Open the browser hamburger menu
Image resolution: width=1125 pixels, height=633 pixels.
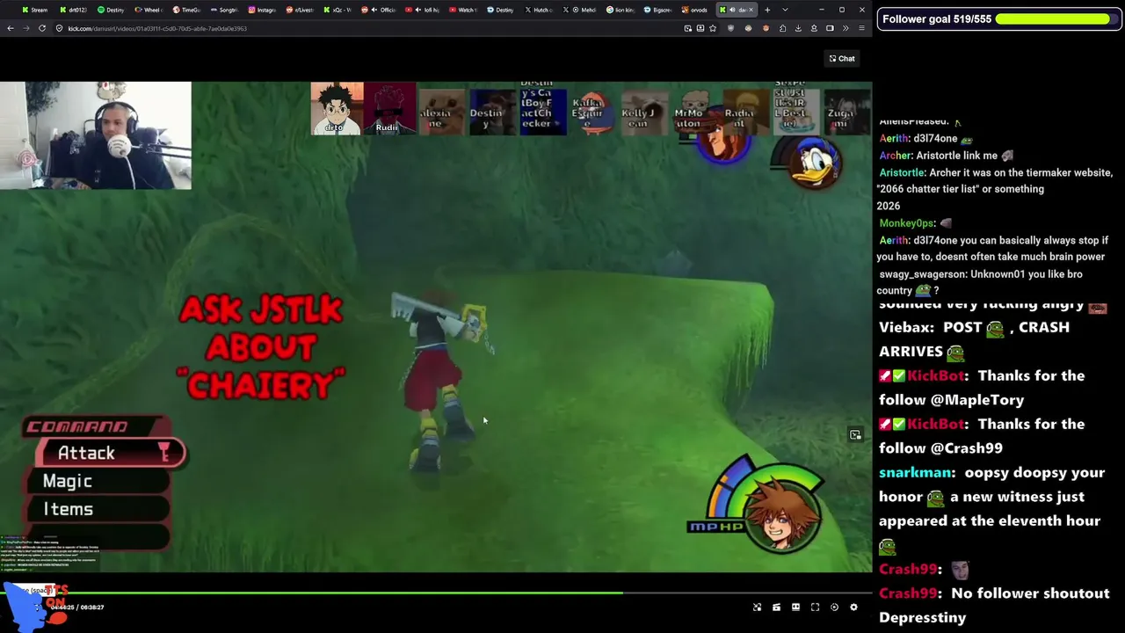[861, 28]
